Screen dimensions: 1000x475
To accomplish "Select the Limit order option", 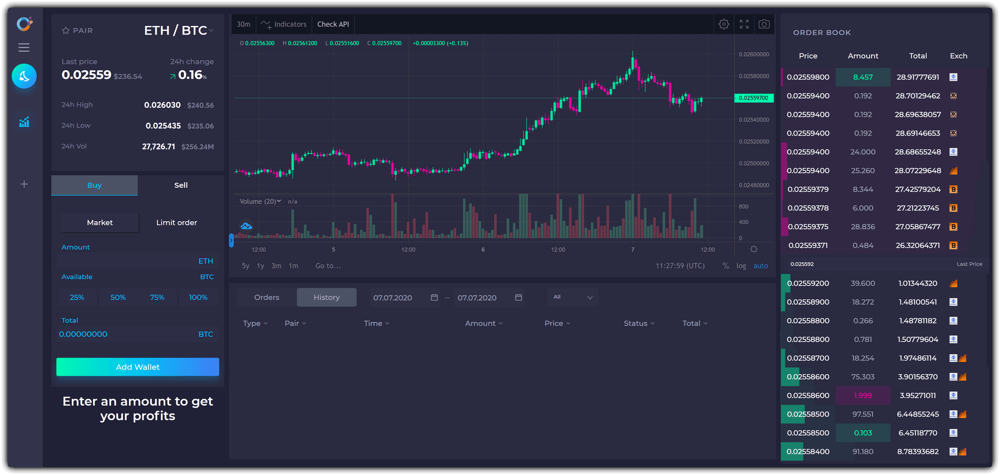I will click(x=176, y=223).
